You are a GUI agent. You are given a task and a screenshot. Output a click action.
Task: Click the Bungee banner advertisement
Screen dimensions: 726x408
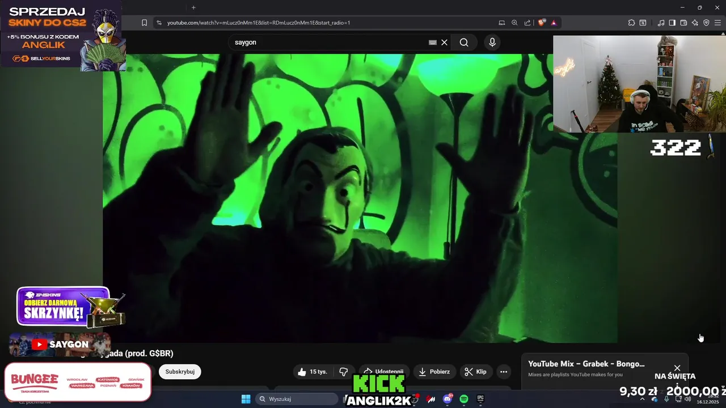coord(77,382)
